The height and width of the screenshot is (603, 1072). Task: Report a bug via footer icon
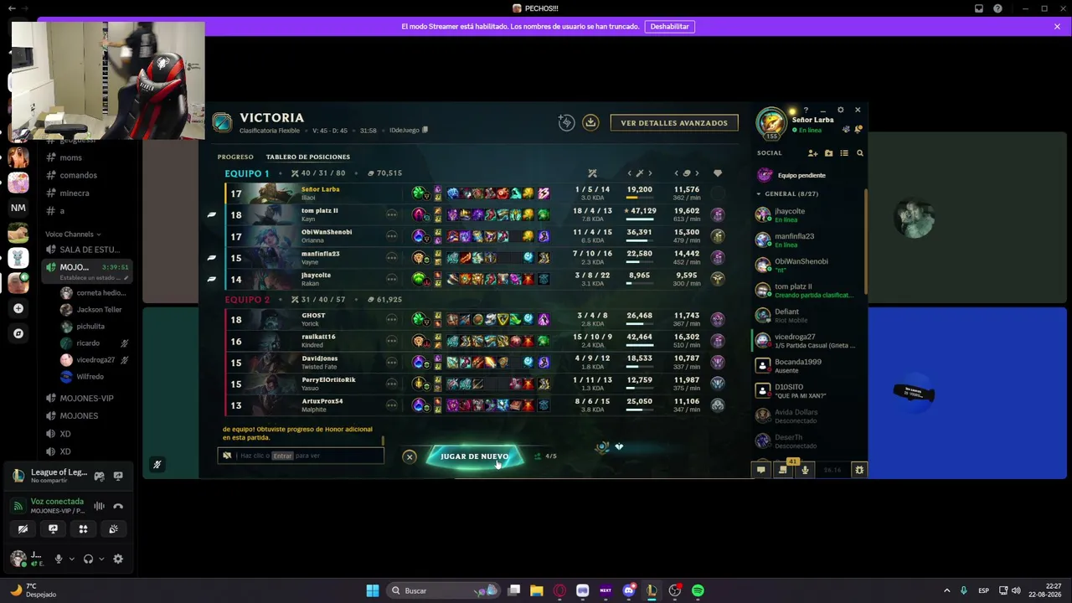(x=859, y=470)
